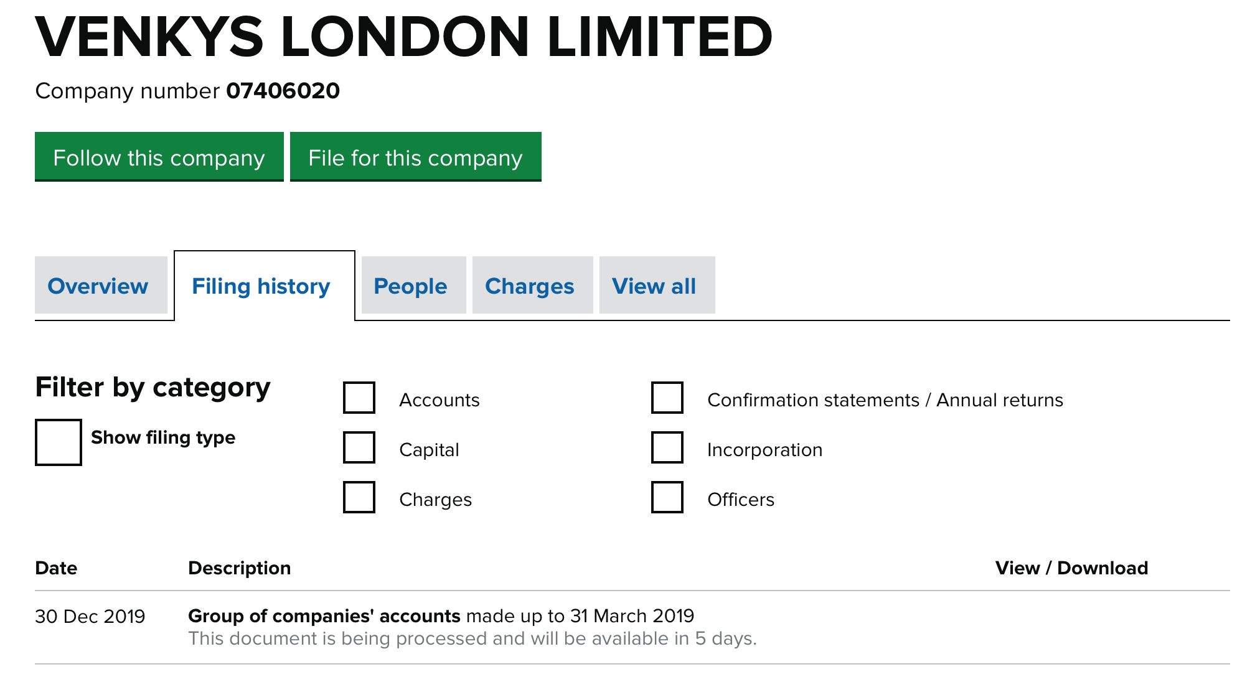Click the Accounts filter label
1260x677 pixels.
[x=440, y=400]
